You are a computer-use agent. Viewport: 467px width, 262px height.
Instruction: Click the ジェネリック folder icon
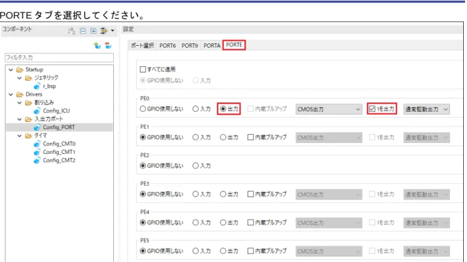[x=29, y=78]
